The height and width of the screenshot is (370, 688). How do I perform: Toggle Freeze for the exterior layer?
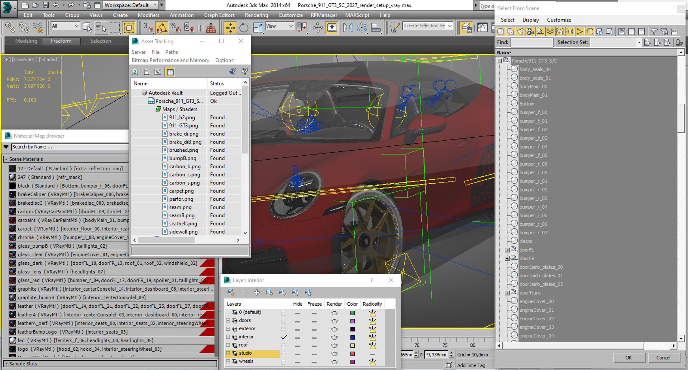(x=314, y=330)
